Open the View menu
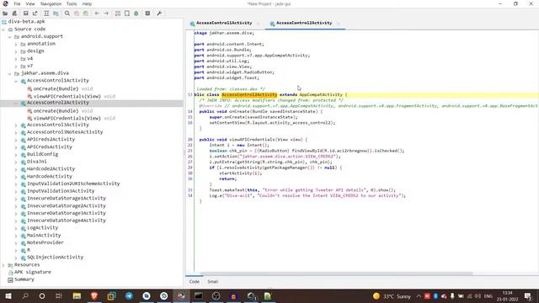Image resolution: width=539 pixels, height=303 pixels. 30,3
